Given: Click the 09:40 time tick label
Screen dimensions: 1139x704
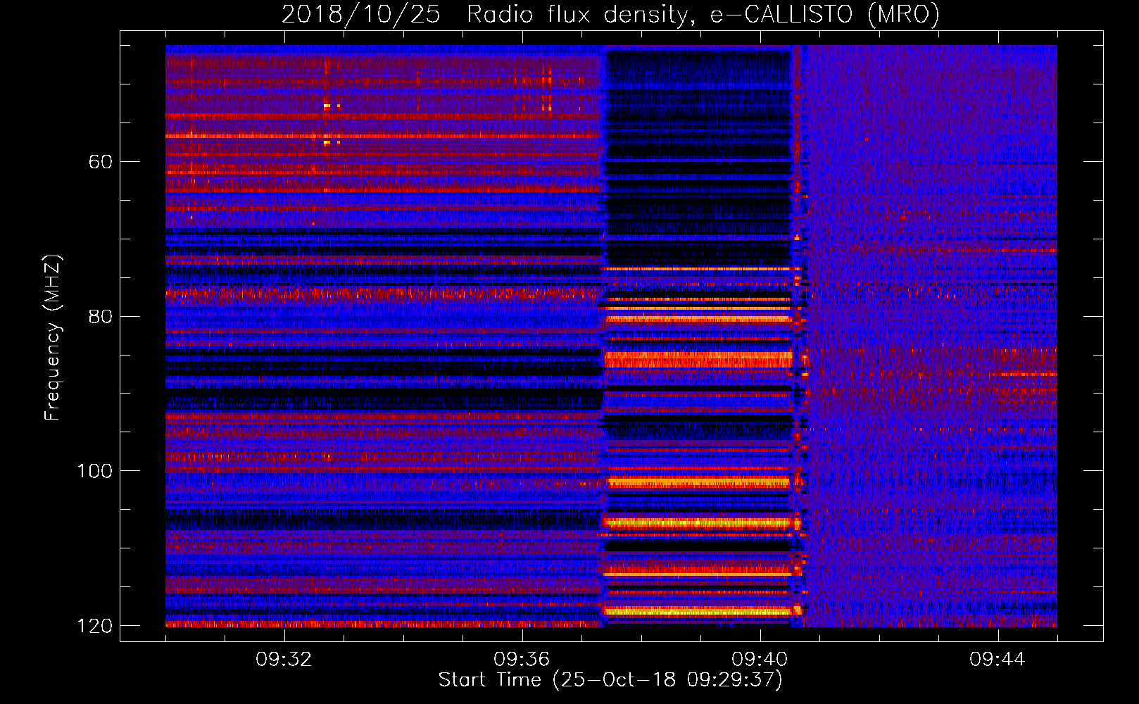Looking at the screenshot, I should tap(760, 660).
